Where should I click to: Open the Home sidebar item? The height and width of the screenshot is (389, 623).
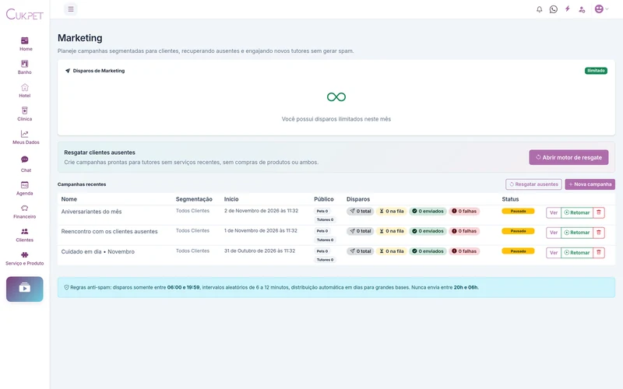point(25,44)
